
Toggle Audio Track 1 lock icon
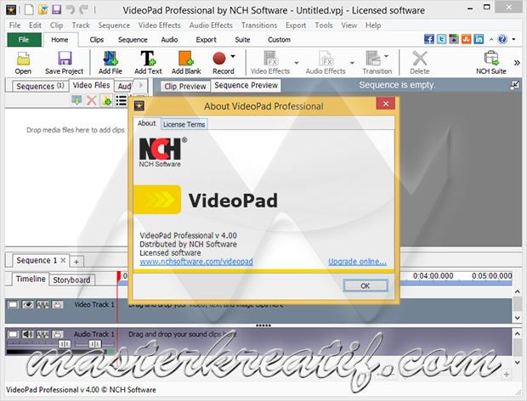tap(57, 334)
